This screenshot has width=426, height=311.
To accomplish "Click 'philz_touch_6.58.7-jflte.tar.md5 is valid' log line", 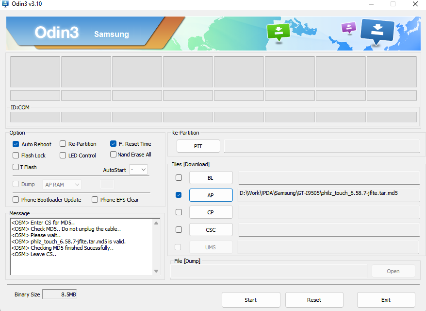I will (x=68, y=242).
